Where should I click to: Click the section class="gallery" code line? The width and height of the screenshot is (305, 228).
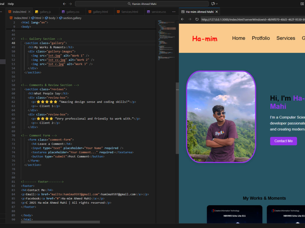point(45,43)
